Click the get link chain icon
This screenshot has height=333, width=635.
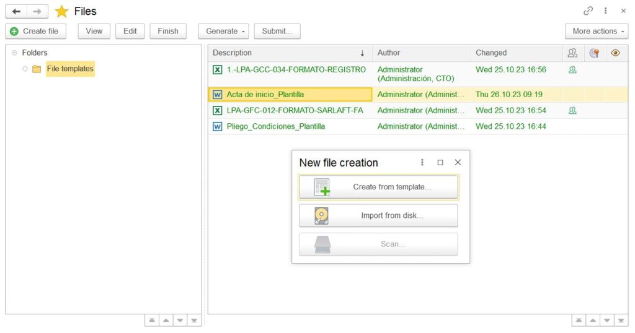click(x=588, y=11)
